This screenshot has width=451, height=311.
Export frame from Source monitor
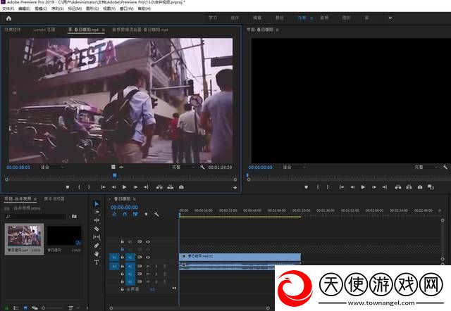[181, 187]
